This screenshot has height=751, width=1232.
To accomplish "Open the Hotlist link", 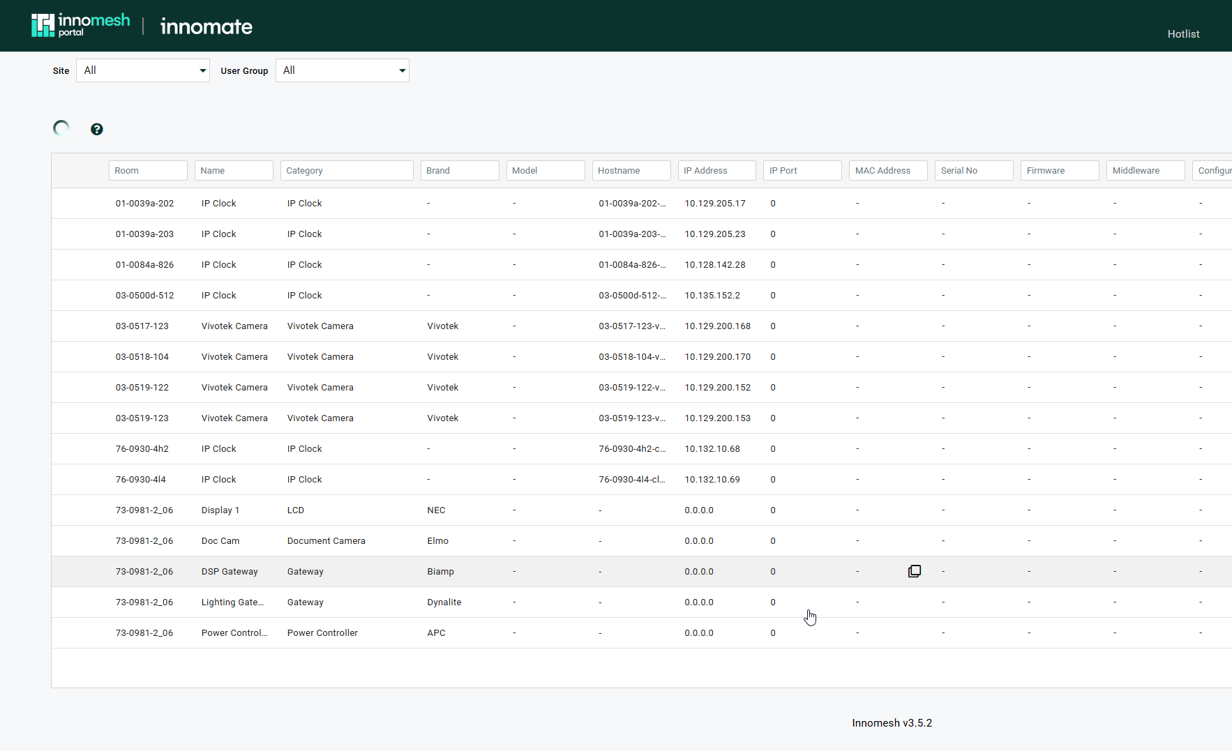I will click(x=1183, y=33).
